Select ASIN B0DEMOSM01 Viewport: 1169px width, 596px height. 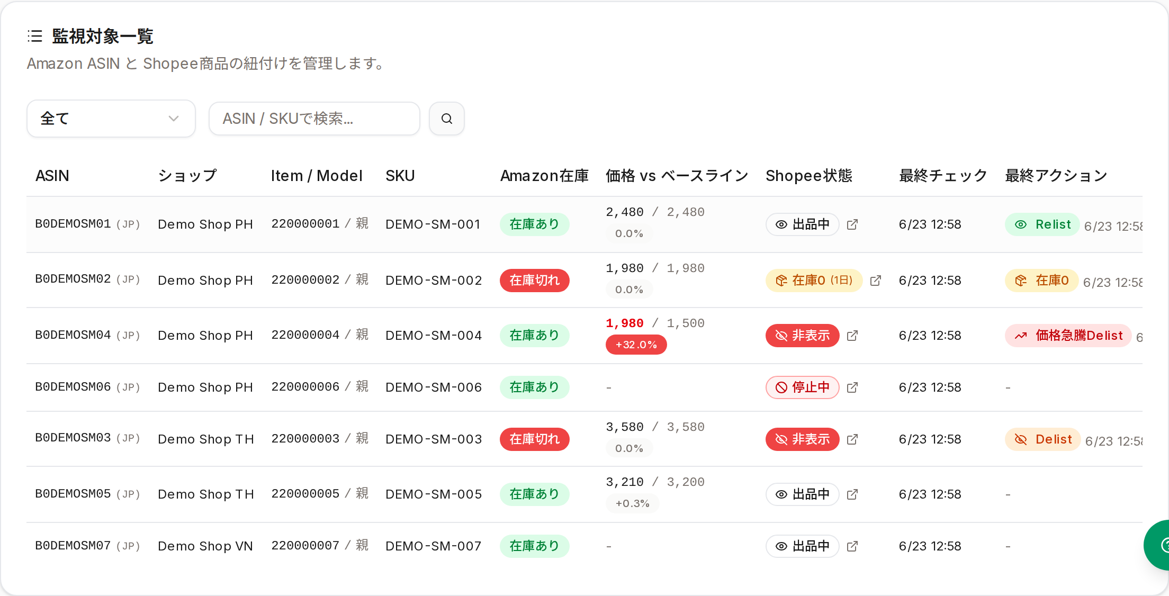click(x=73, y=224)
